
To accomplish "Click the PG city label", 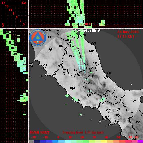I will pyautogui.click(x=71, y=56).
